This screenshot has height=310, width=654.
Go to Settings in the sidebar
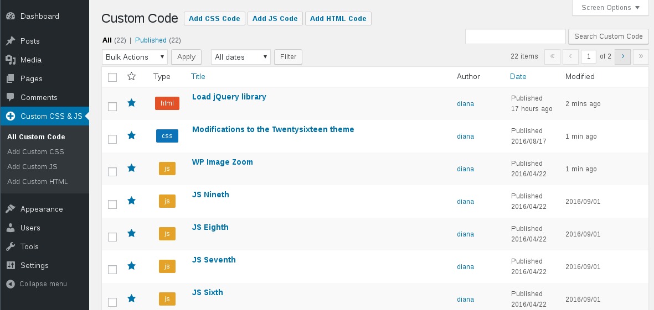coord(34,265)
